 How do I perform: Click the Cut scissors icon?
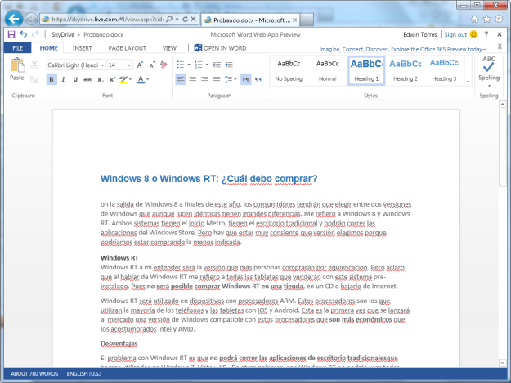pos(34,65)
